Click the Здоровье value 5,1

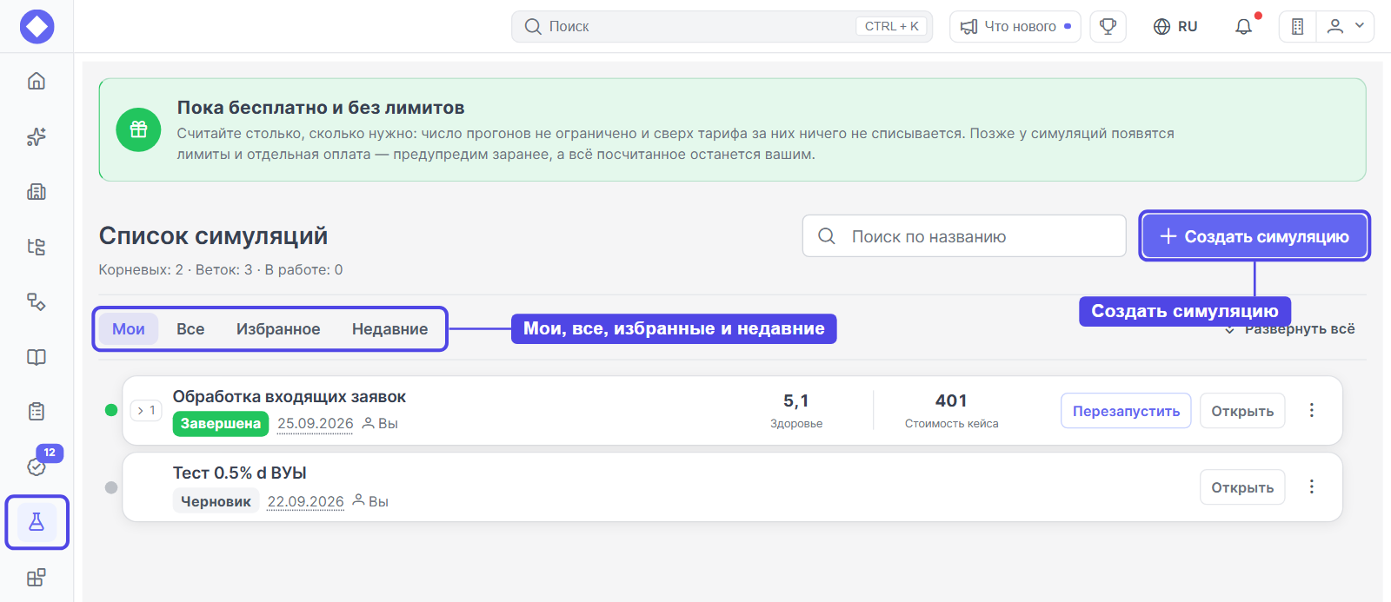pyautogui.click(x=796, y=400)
